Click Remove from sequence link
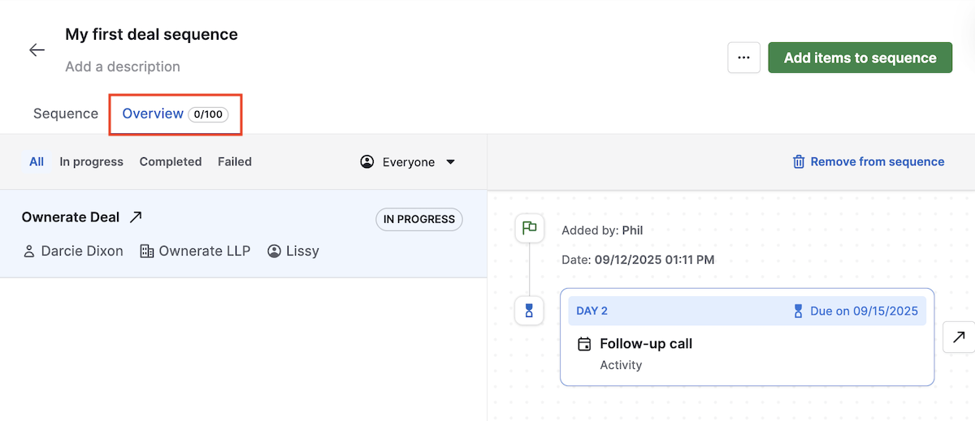The height and width of the screenshot is (421, 975). (x=877, y=161)
